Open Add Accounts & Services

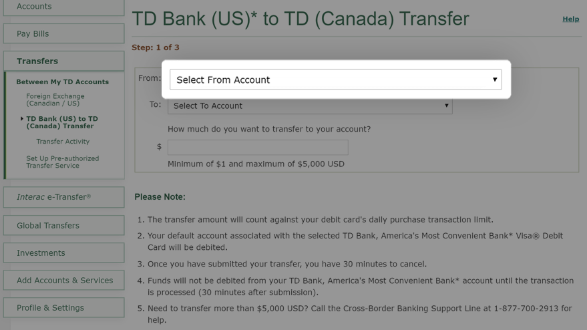click(x=63, y=280)
